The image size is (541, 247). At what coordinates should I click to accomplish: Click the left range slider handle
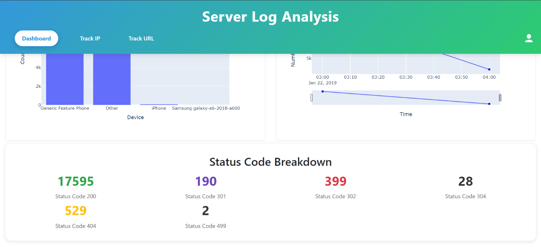311,97
